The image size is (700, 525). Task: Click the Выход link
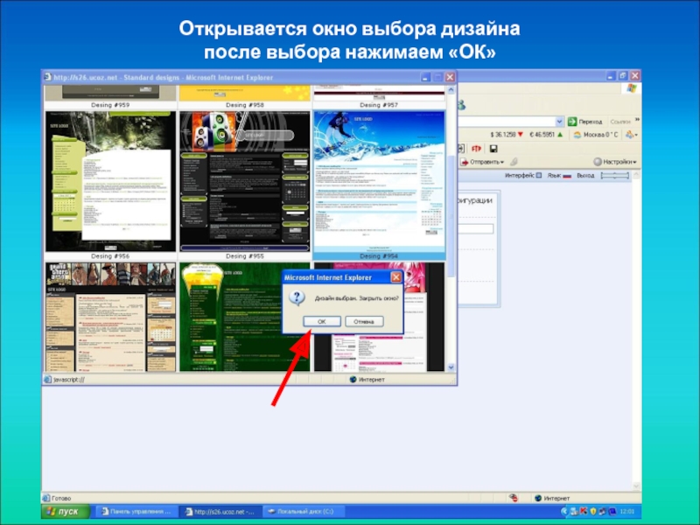click(584, 176)
